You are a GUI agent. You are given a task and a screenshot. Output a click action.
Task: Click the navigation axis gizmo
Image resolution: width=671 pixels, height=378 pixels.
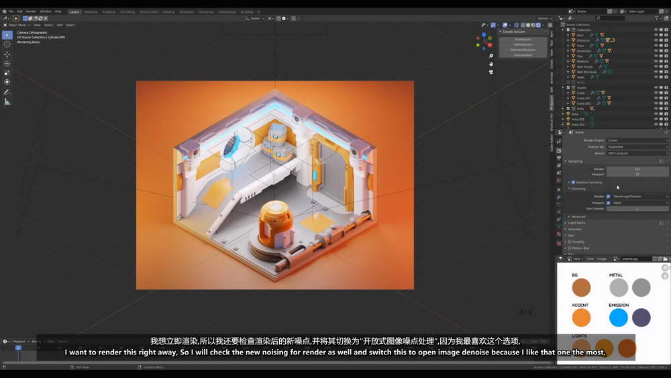484,41
